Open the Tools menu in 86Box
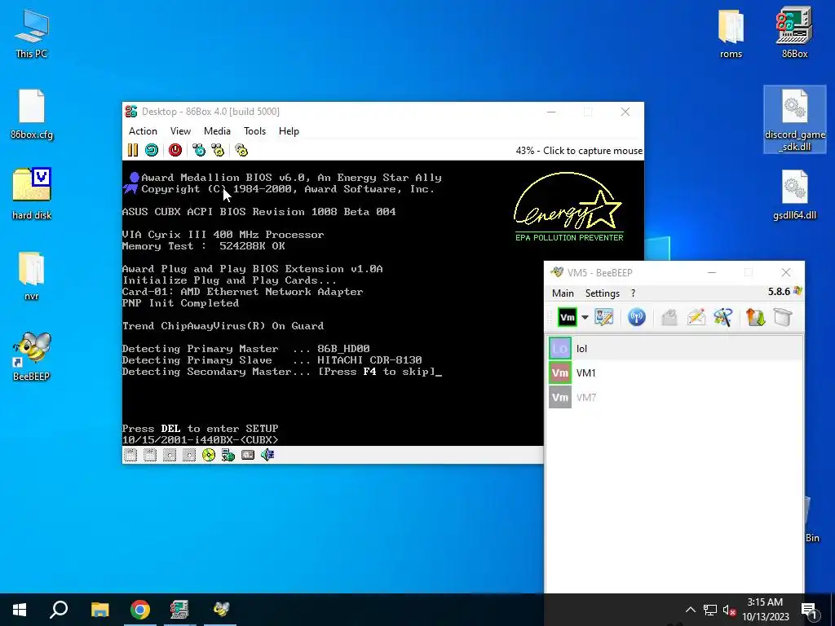The image size is (835, 626). click(x=254, y=131)
